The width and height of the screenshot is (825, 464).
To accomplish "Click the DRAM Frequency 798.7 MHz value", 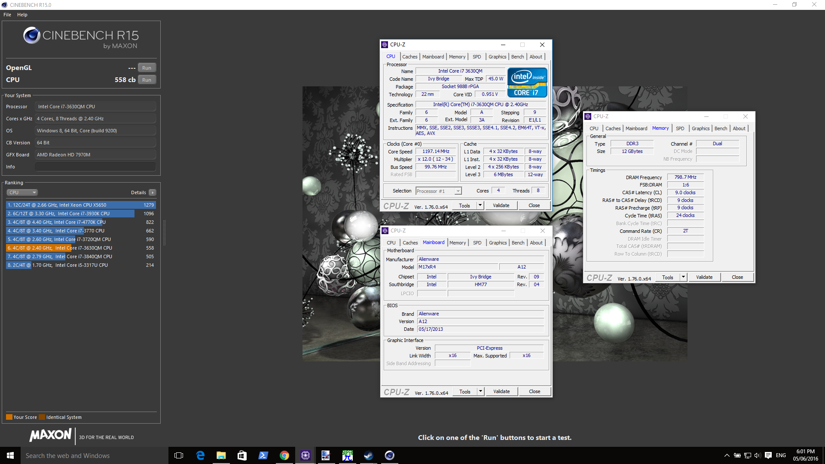I will (685, 177).
